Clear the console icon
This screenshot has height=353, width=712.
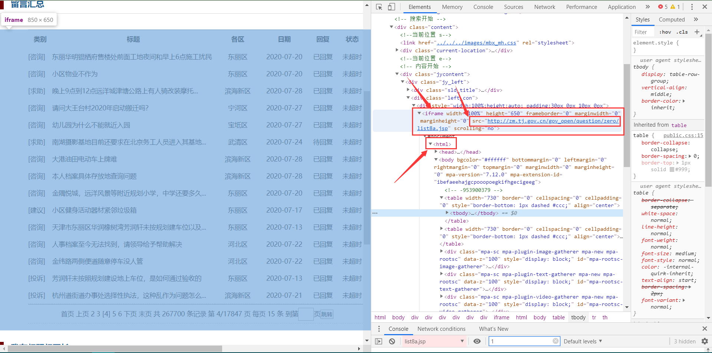click(x=392, y=341)
